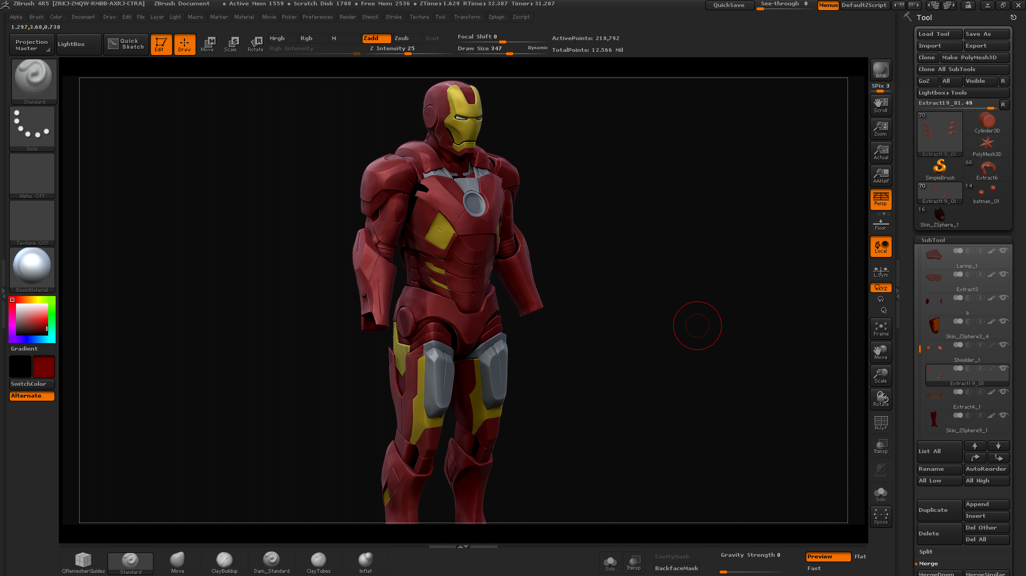Select the ClayBuildup brush

pos(225,563)
